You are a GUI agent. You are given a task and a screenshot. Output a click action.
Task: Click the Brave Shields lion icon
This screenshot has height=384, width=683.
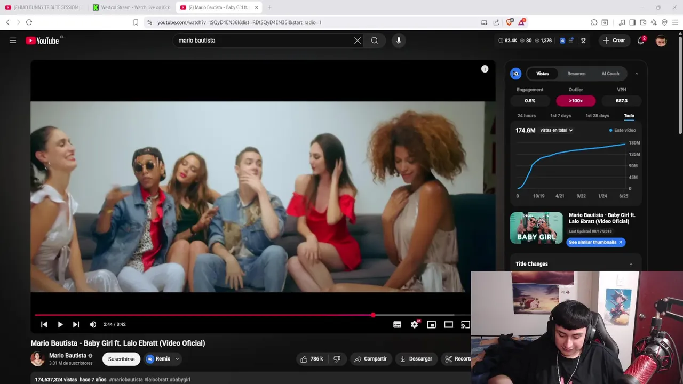(x=510, y=22)
